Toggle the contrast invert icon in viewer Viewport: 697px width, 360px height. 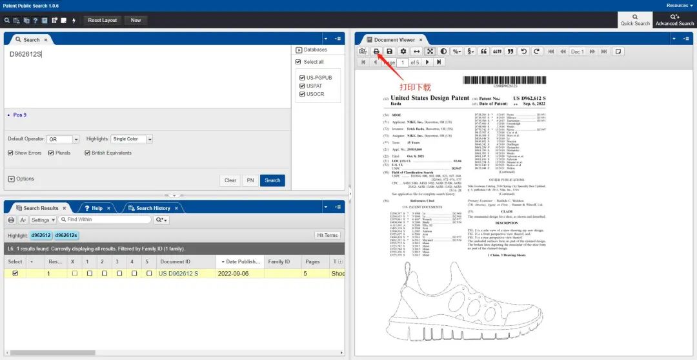point(443,52)
